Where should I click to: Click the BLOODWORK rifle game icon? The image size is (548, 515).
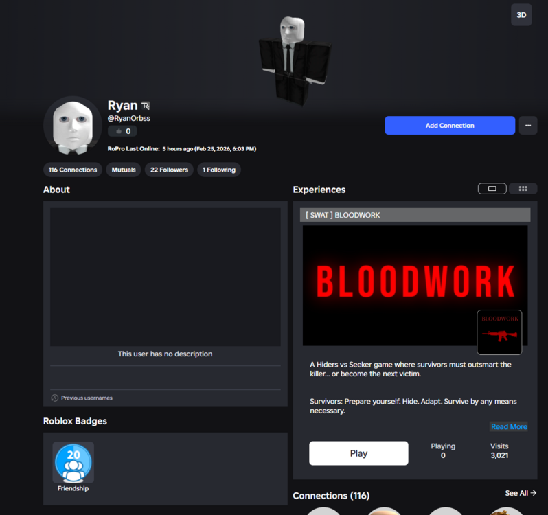(499, 332)
